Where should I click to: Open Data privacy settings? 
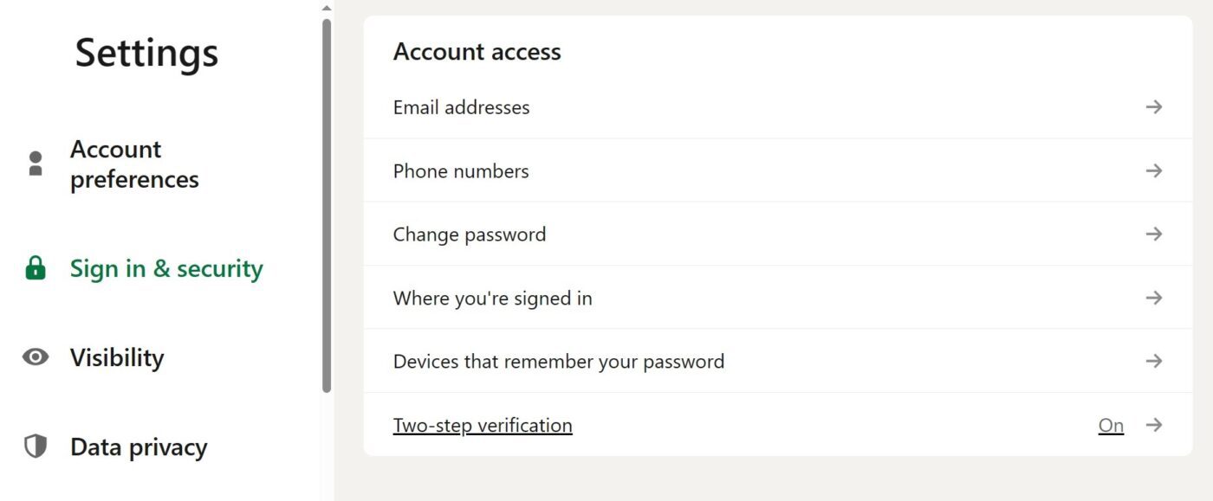point(139,446)
